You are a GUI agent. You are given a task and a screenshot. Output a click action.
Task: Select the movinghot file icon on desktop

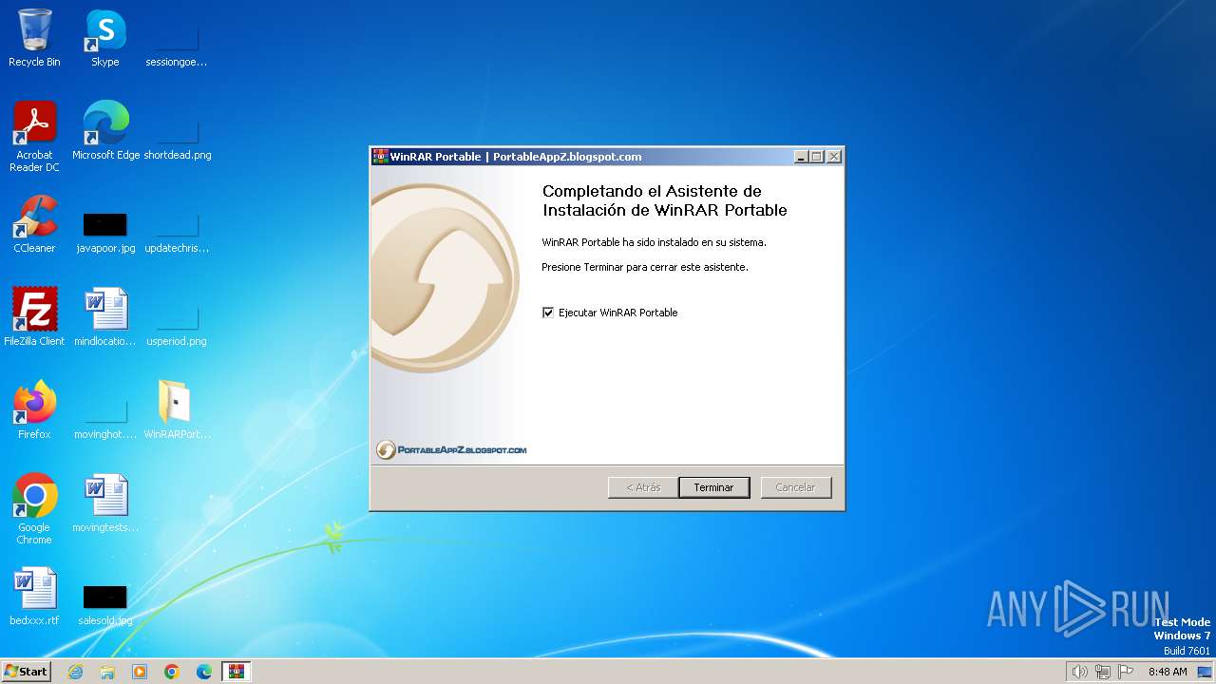(105, 418)
